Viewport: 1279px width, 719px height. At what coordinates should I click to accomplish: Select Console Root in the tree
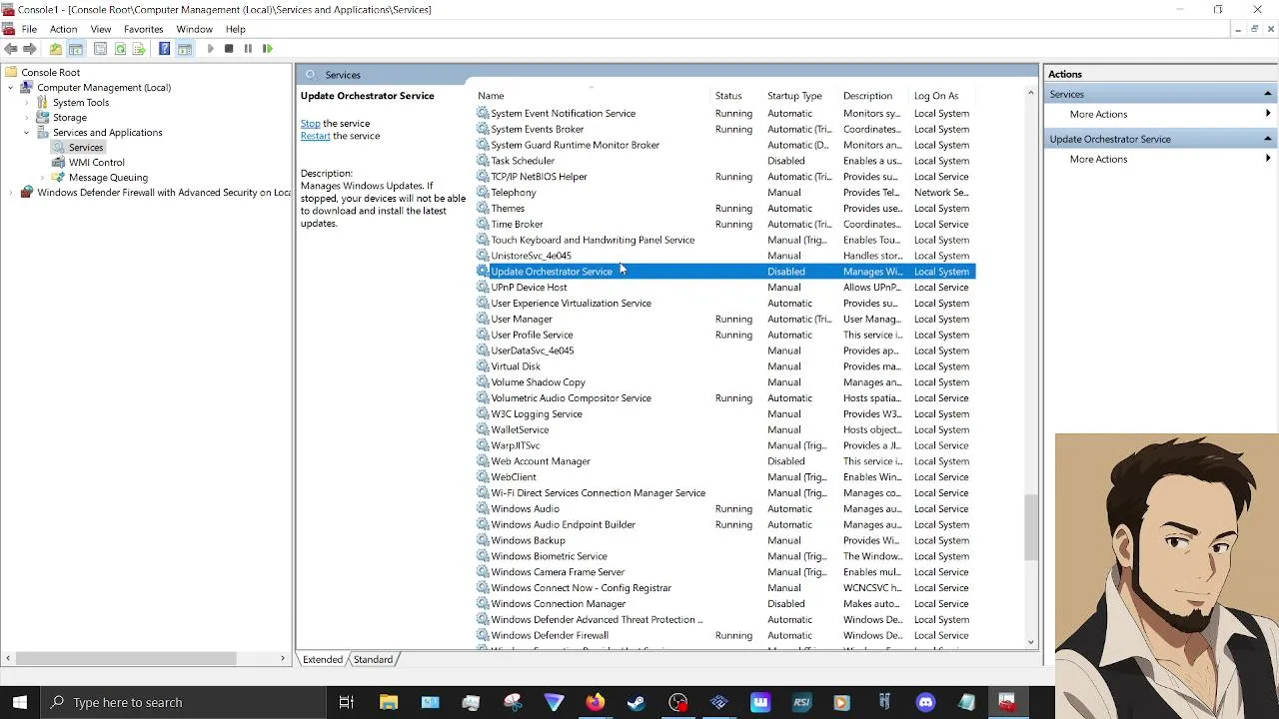point(50,73)
